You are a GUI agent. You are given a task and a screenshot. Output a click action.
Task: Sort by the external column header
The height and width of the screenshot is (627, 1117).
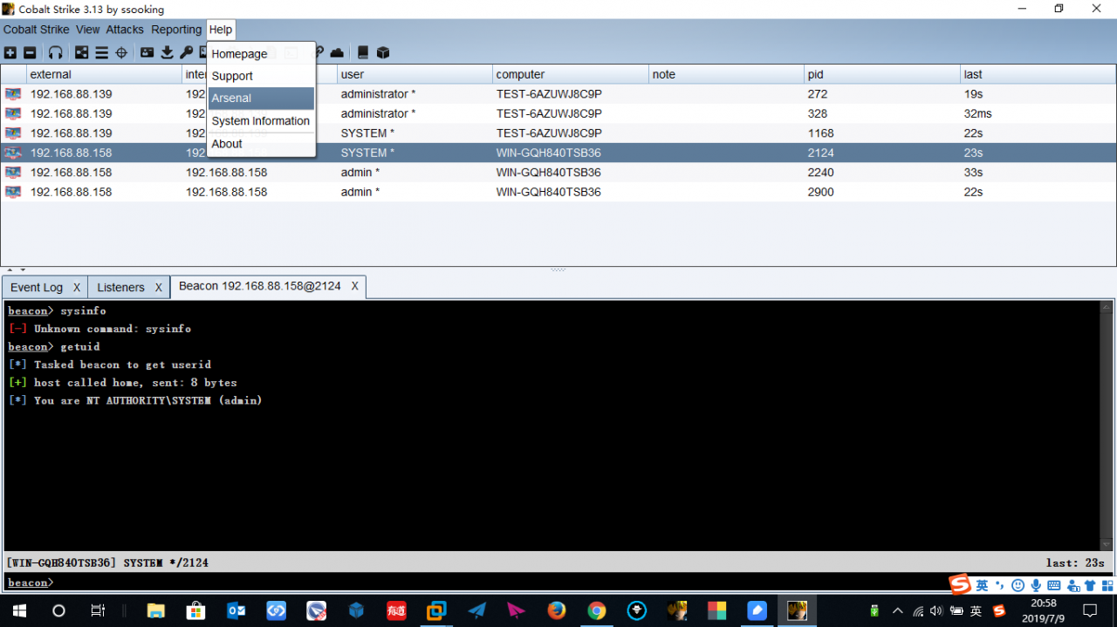104,74
